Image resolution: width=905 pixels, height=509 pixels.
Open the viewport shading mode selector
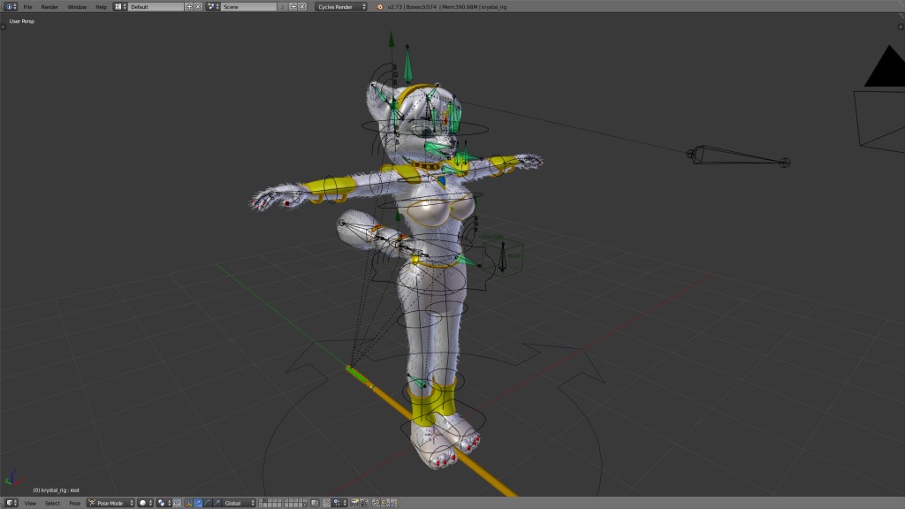click(x=144, y=503)
